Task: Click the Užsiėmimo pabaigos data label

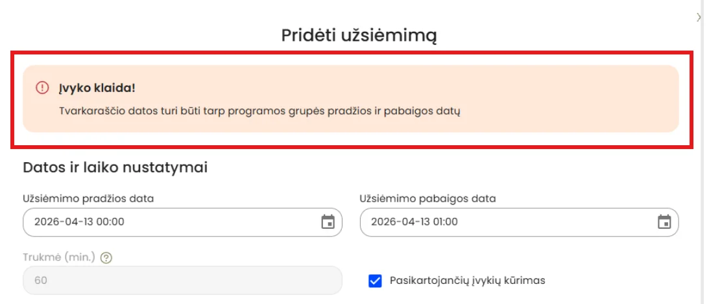Action: coord(427,198)
